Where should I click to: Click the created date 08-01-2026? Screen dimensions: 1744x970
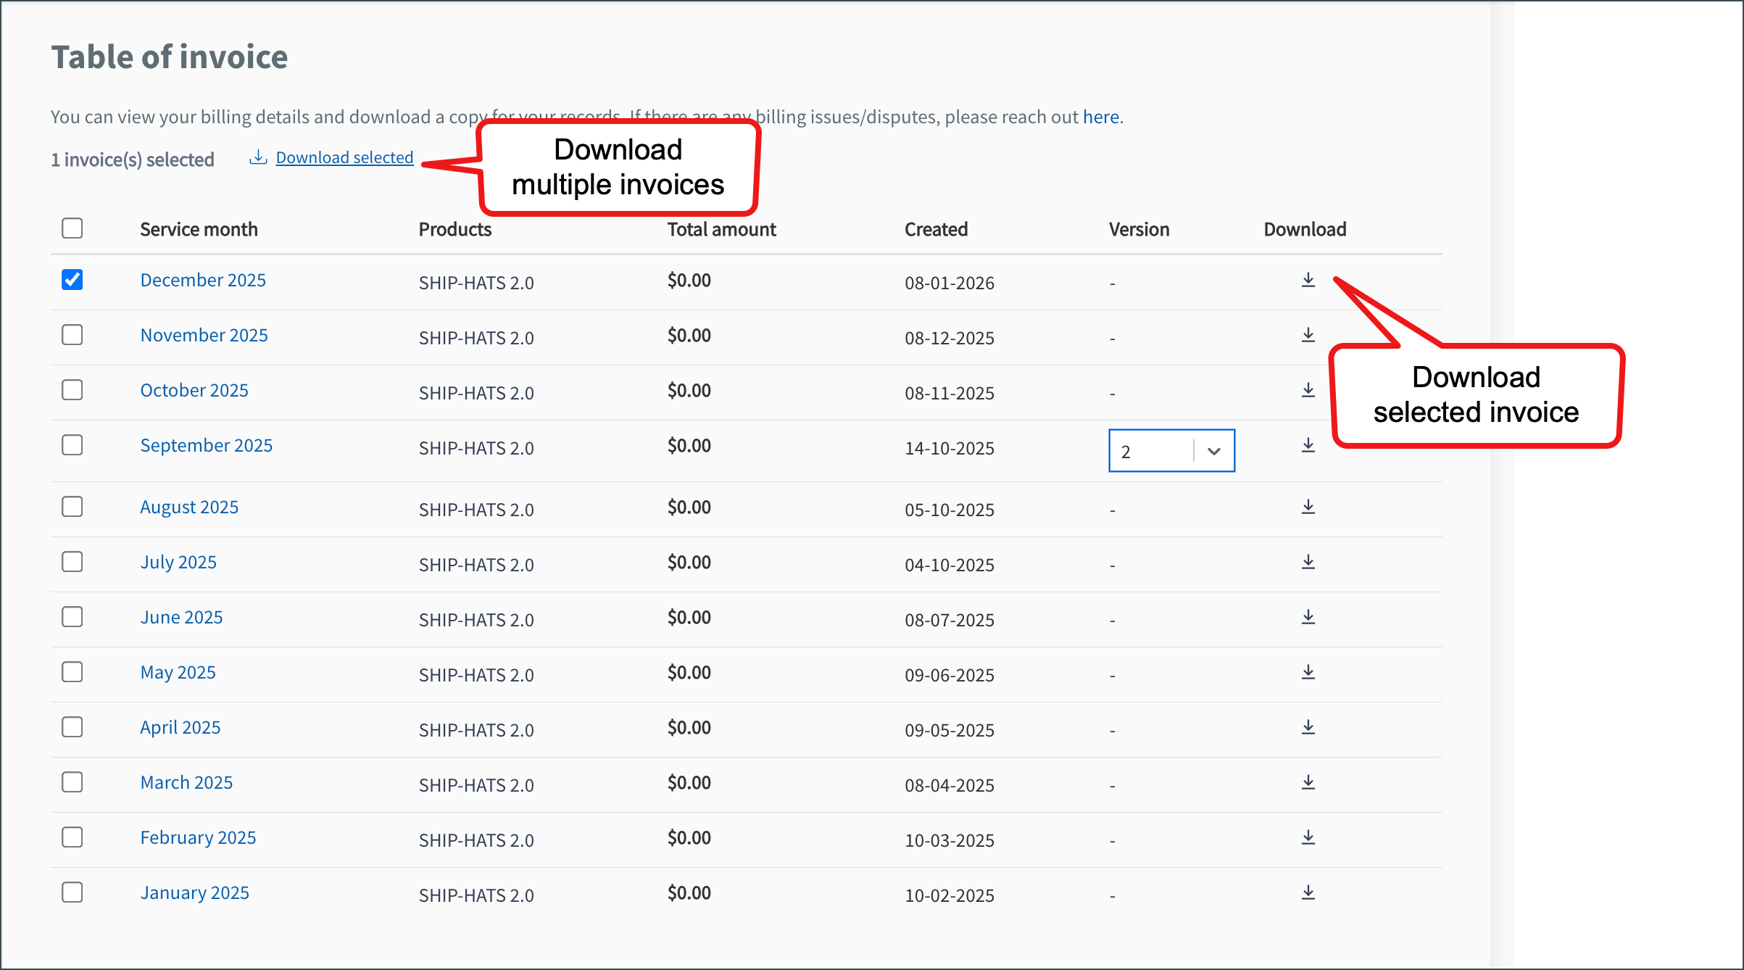(949, 283)
